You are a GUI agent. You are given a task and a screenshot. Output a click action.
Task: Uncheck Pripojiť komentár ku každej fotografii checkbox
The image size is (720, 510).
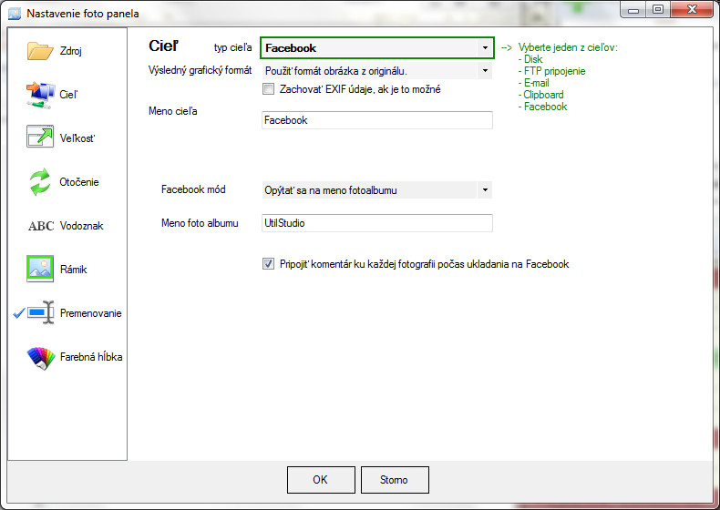coord(268,264)
